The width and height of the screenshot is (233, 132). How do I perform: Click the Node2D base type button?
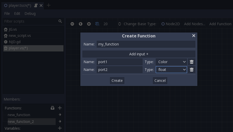coord(171,24)
